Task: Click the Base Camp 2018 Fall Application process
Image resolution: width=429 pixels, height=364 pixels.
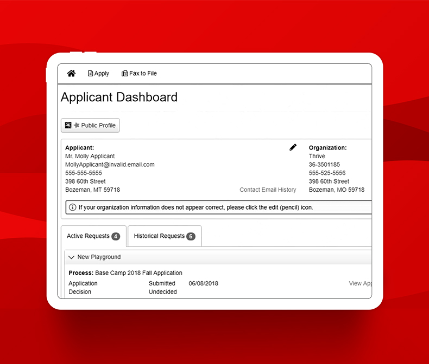Action: pos(138,273)
